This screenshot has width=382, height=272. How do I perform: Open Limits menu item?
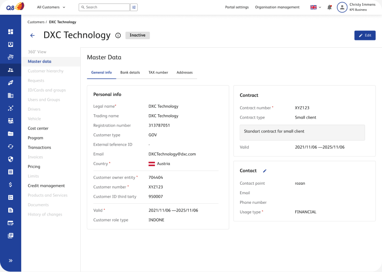tap(33, 176)
